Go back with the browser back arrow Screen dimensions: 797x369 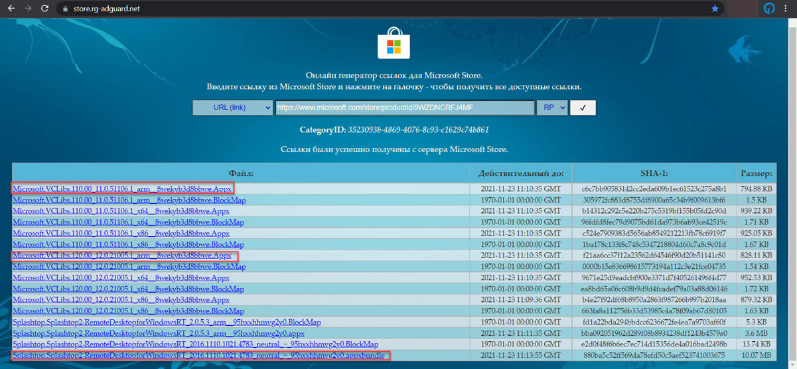11,9
